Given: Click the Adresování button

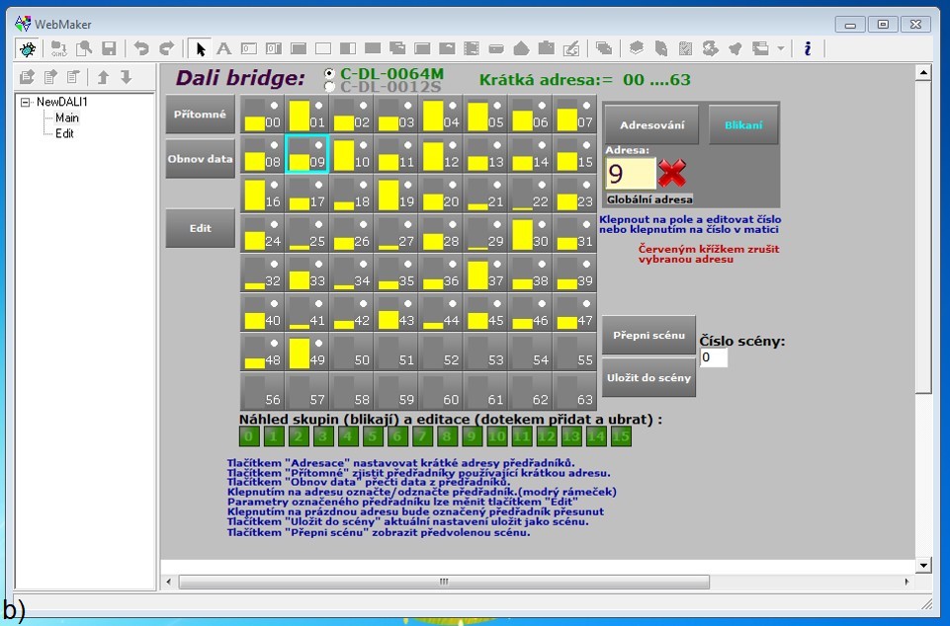Looking at the screenshot, I should click(x=651, y=124).
